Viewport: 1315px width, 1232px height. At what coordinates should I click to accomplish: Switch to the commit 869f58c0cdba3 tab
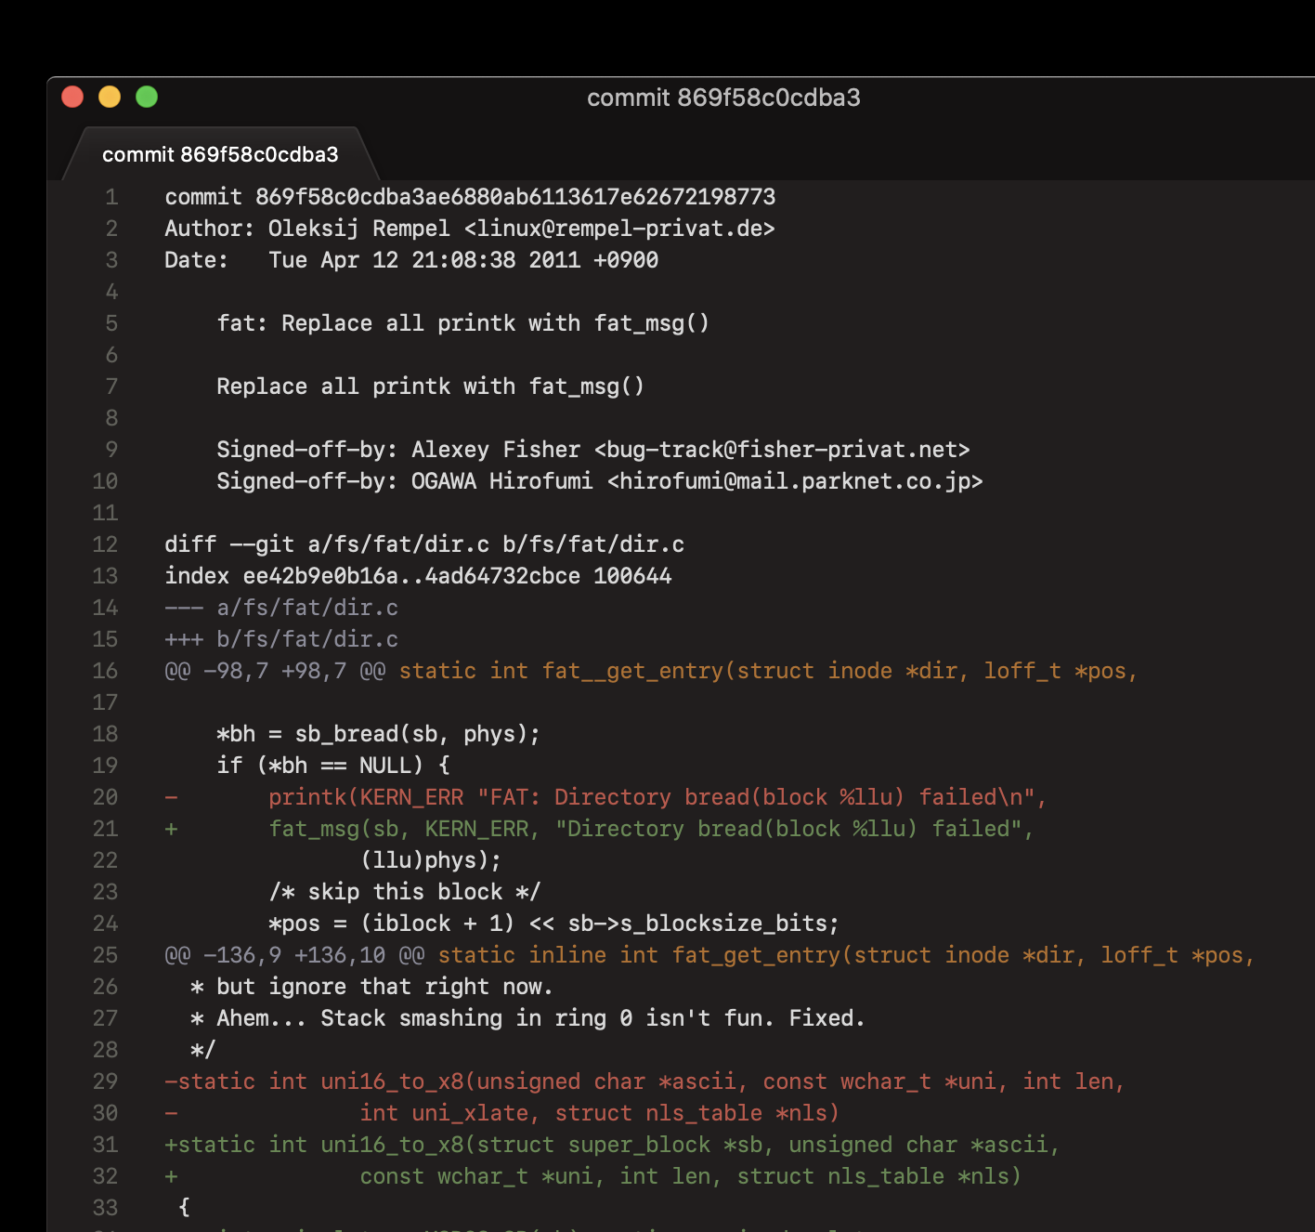coord(220,154)
